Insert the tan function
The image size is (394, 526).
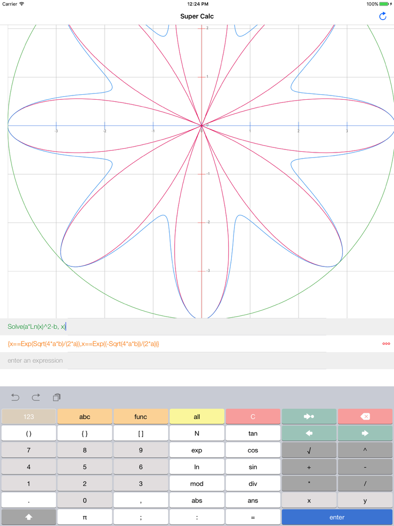(253, 433)
